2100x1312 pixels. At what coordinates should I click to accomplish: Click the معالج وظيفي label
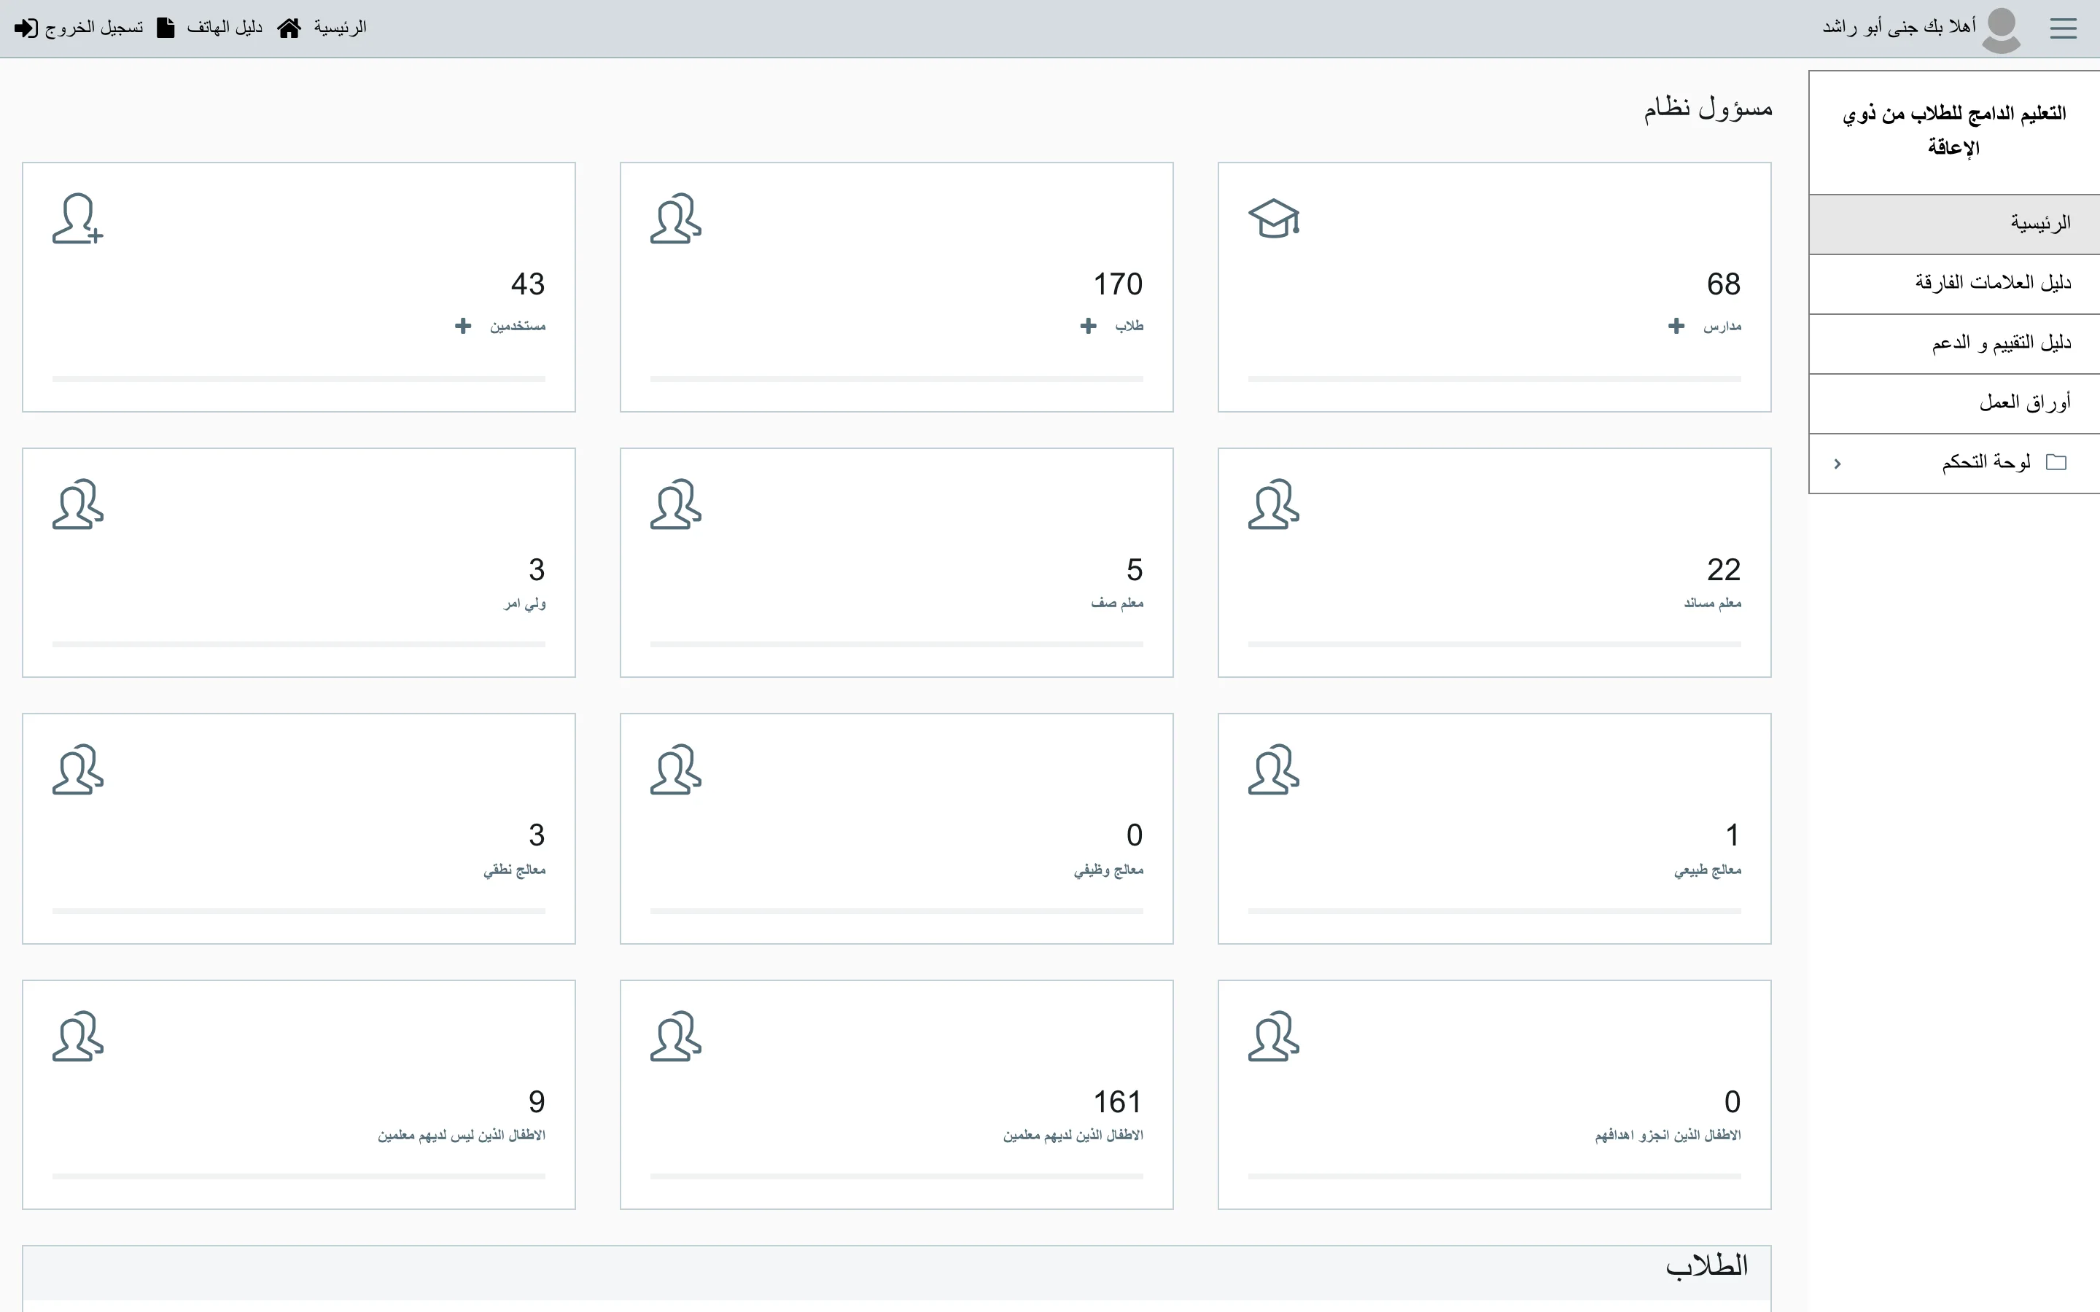(x=1108, y=870)
